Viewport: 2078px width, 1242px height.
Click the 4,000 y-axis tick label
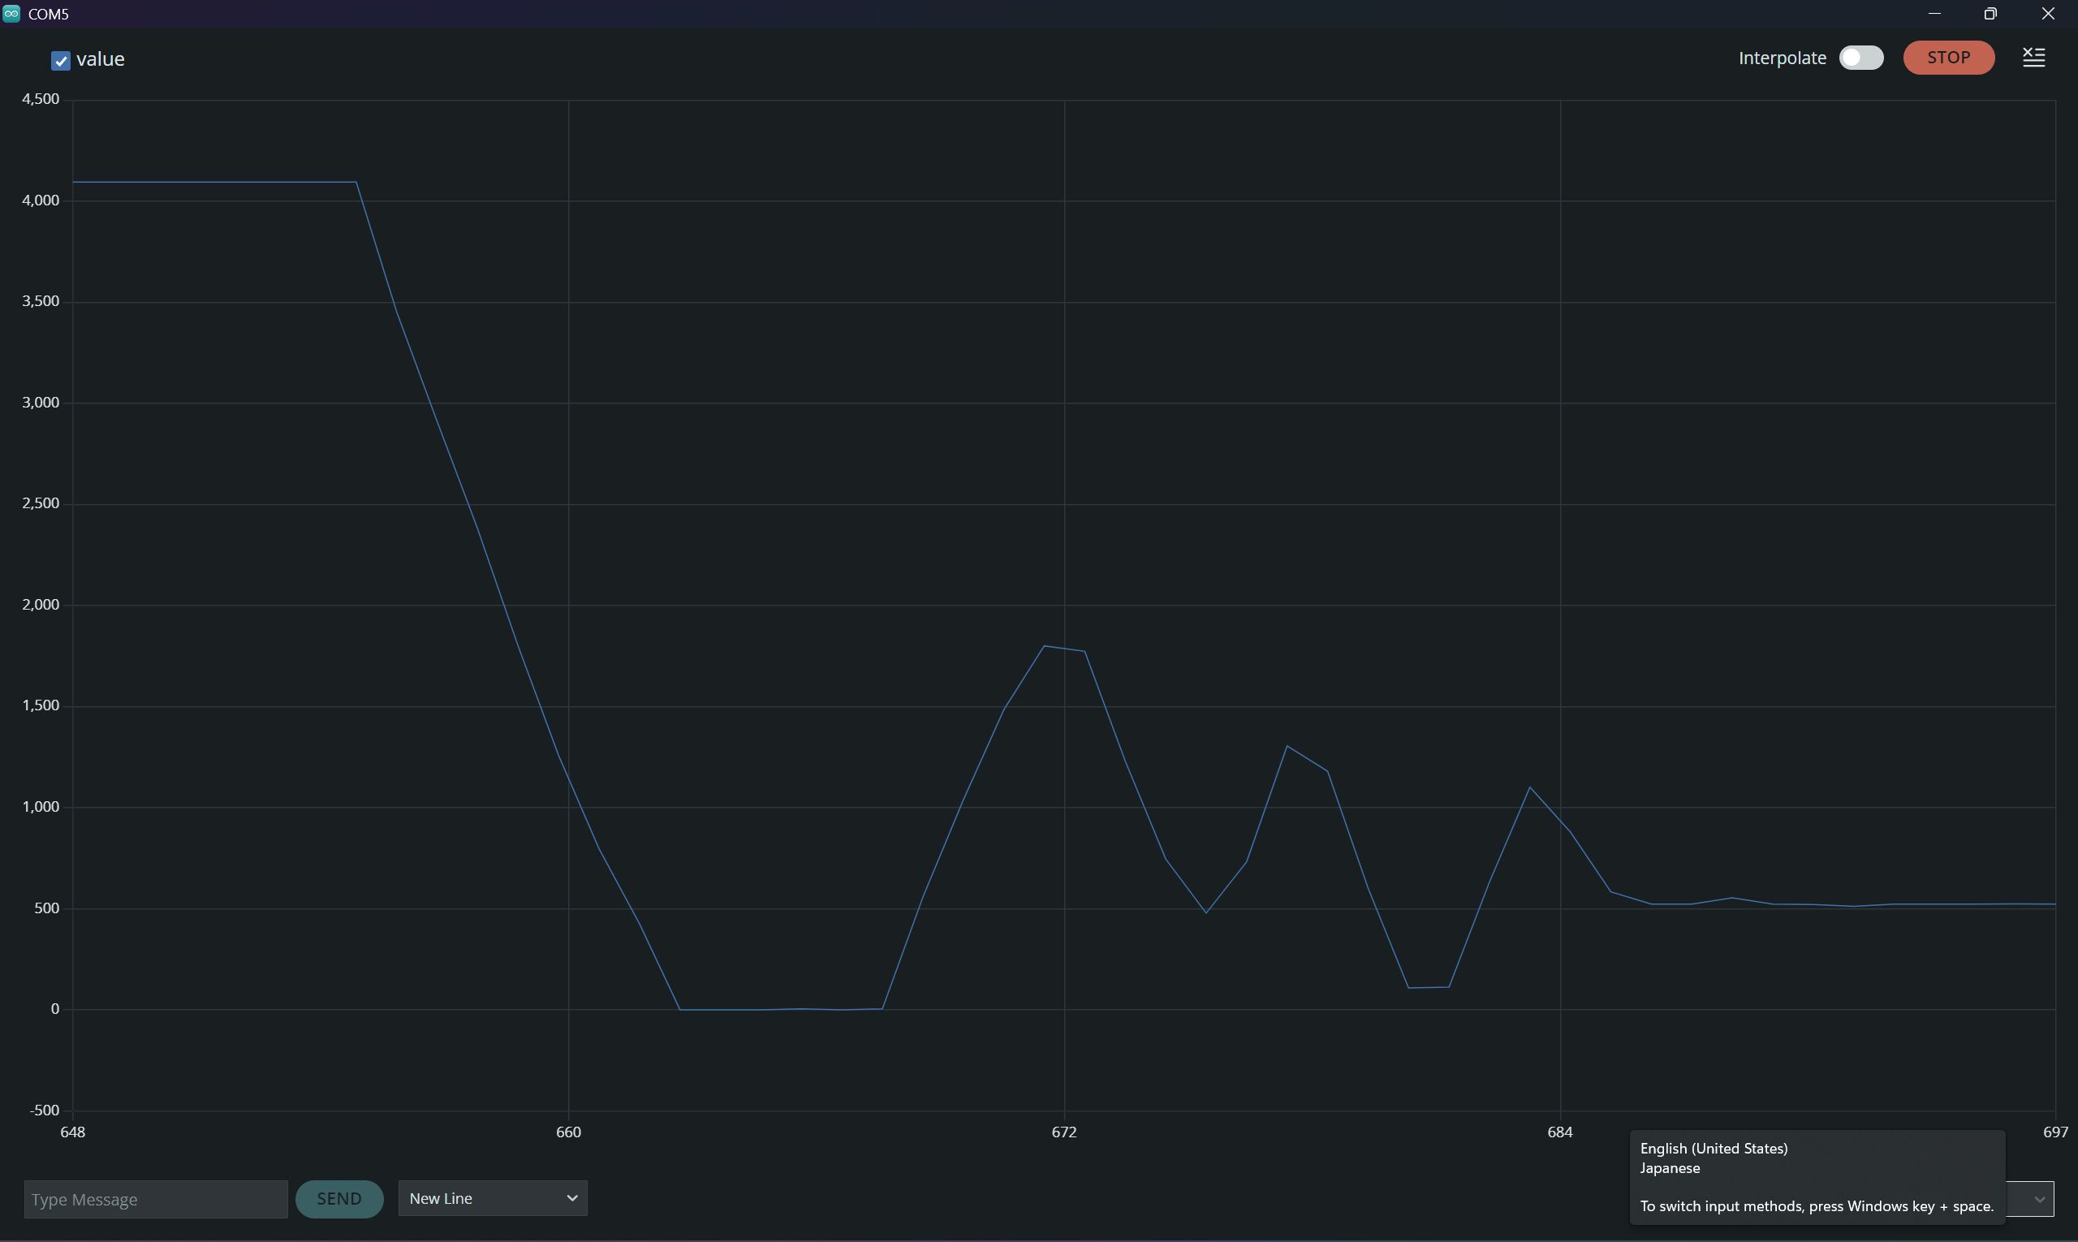[x=40, y=200]
